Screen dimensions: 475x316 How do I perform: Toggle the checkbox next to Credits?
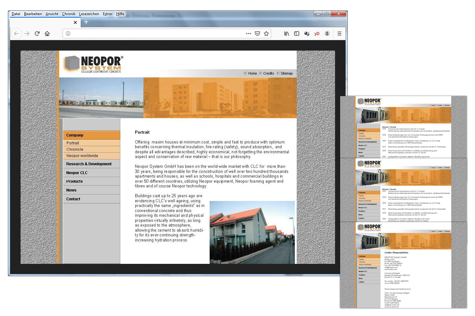click(x=260, y=73)
